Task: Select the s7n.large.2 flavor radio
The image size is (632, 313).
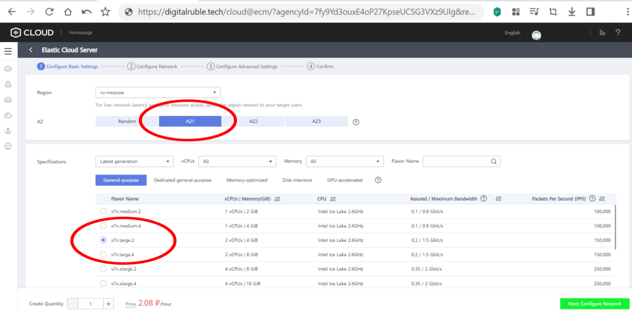Action: click(x=103, y=240)
